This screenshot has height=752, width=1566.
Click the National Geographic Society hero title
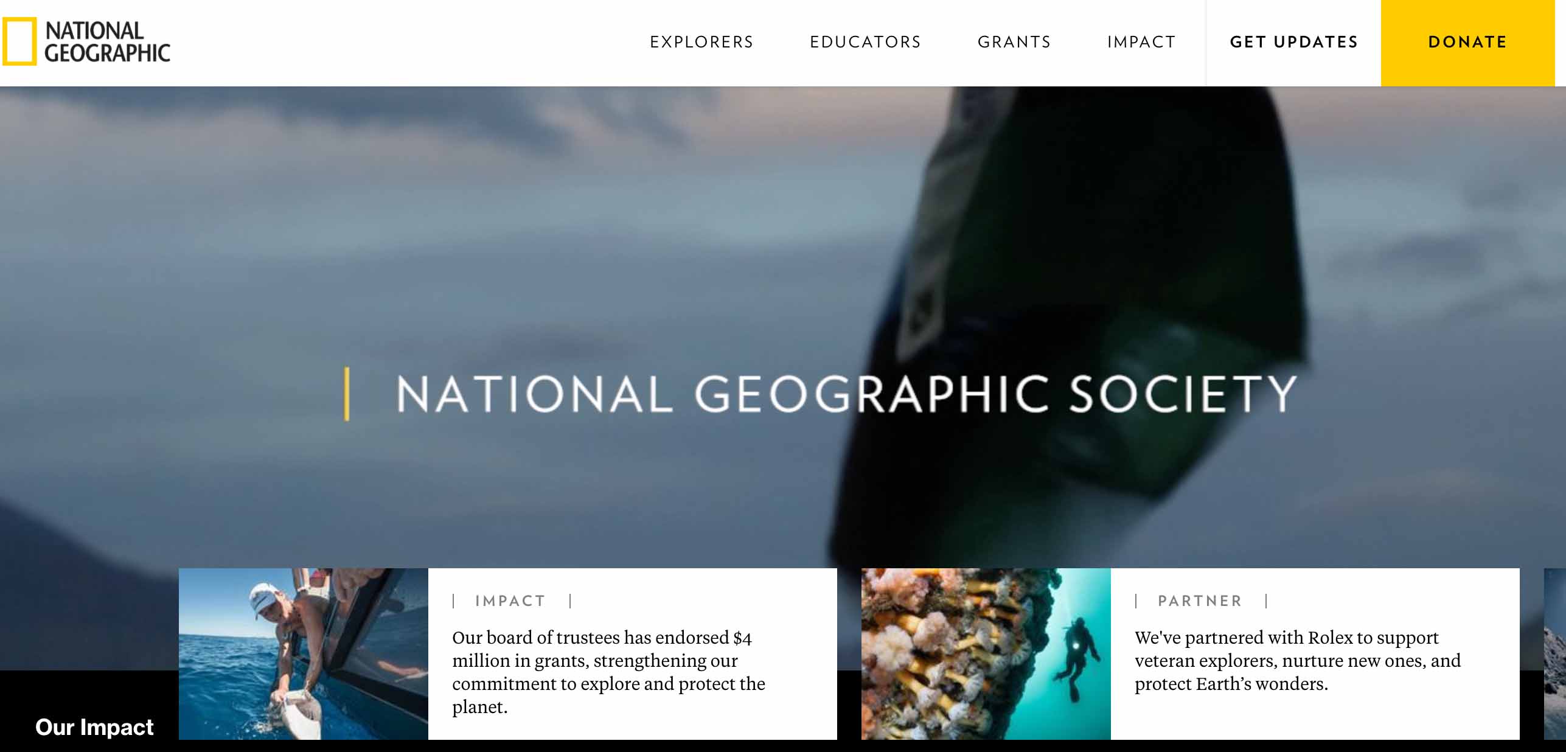[846, 394]
